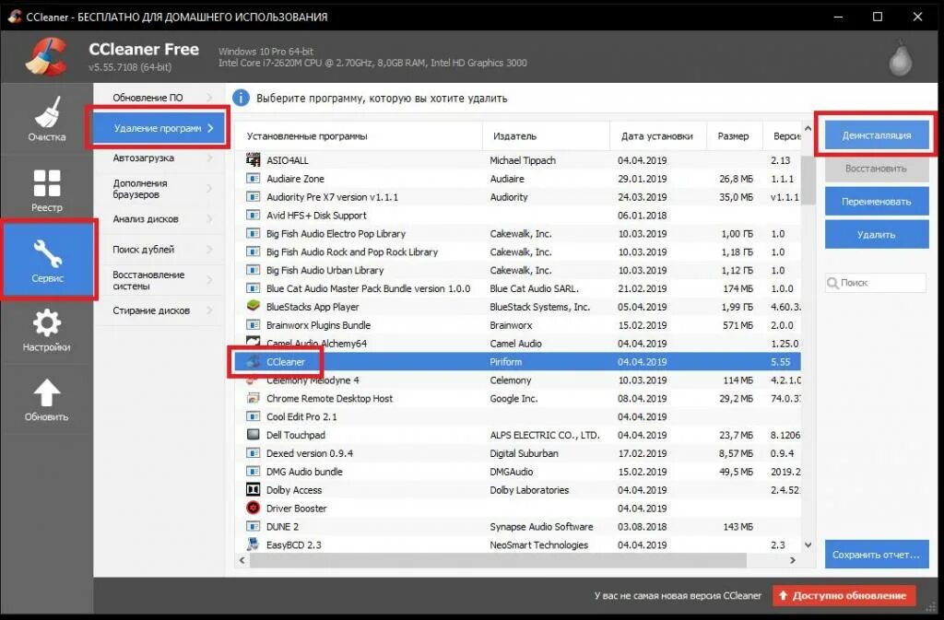Sort by Издатель column header
This screenshot has height=620, width=944.
[x=546, y=136]
